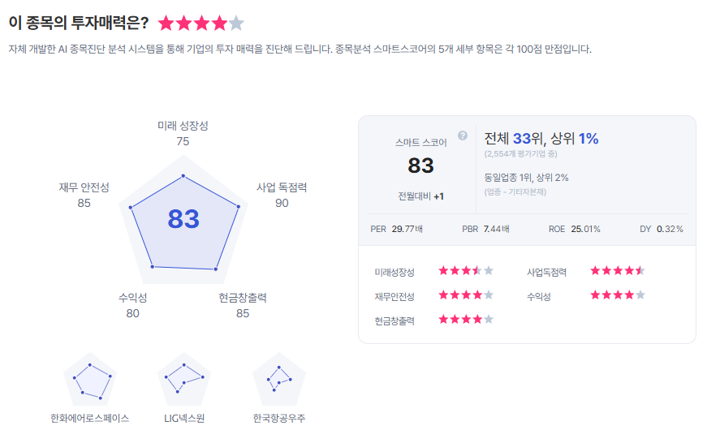Click the 현금창출력 star rating icons
Viewport: 707px width, 443px height.
tap(466, 320)
